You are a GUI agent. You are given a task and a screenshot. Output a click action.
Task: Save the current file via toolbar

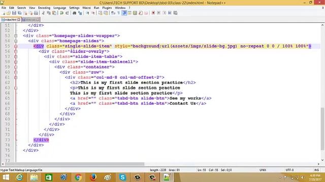(14, 13)
